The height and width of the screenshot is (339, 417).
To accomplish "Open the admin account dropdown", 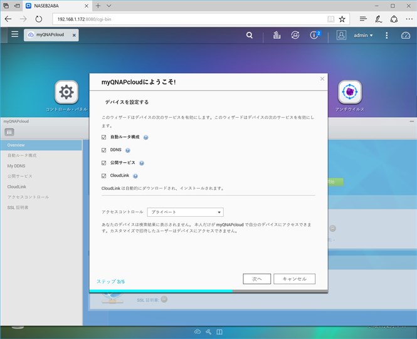I will point(363,35).
